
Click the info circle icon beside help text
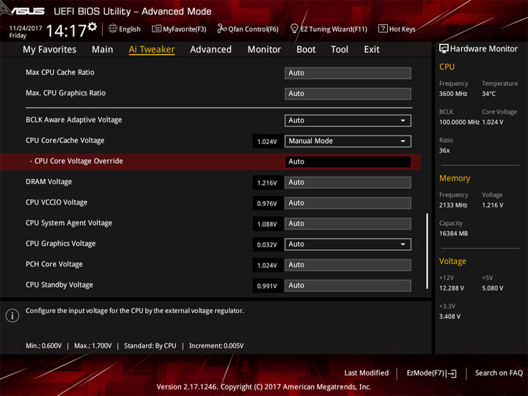(x=12, y=315)
